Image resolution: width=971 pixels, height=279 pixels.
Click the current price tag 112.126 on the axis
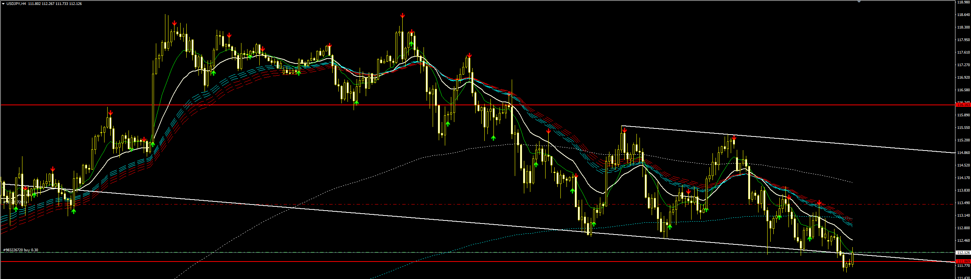[x=963, y=252]
